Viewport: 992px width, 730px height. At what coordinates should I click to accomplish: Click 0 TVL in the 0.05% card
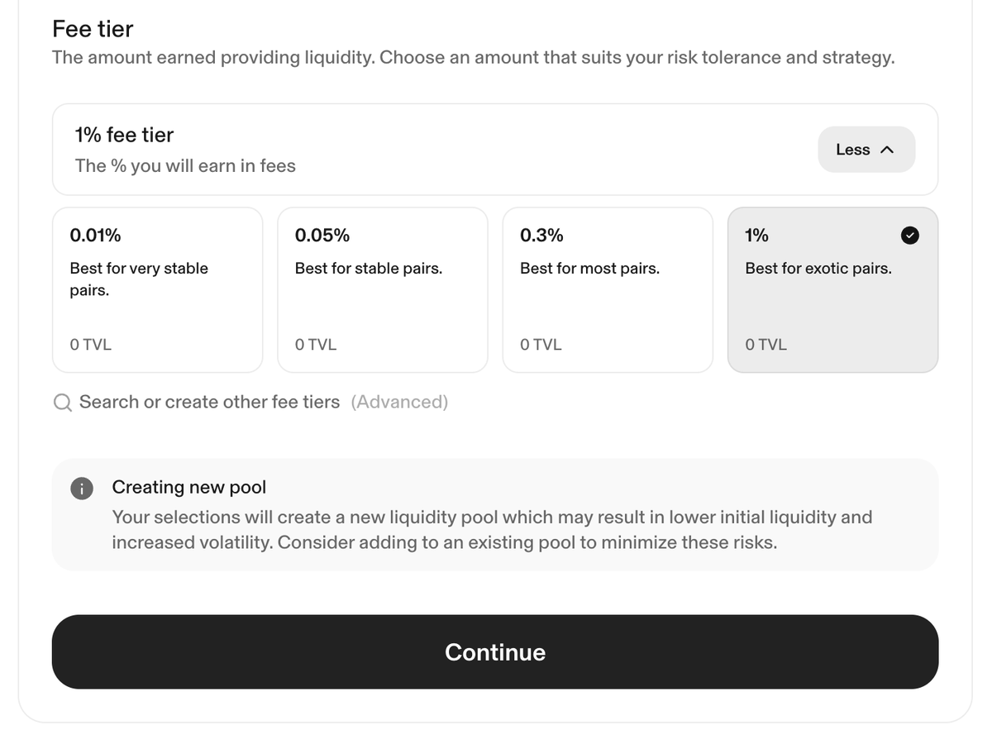[316, 345]
